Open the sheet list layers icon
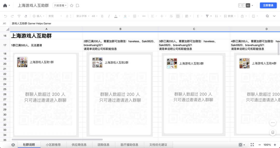This screenshot has height=148, width=280. click(x=13, y=145)
